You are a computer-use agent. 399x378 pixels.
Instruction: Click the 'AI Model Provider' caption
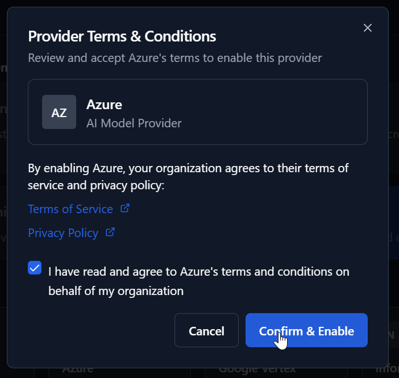(x=134, y=122)
